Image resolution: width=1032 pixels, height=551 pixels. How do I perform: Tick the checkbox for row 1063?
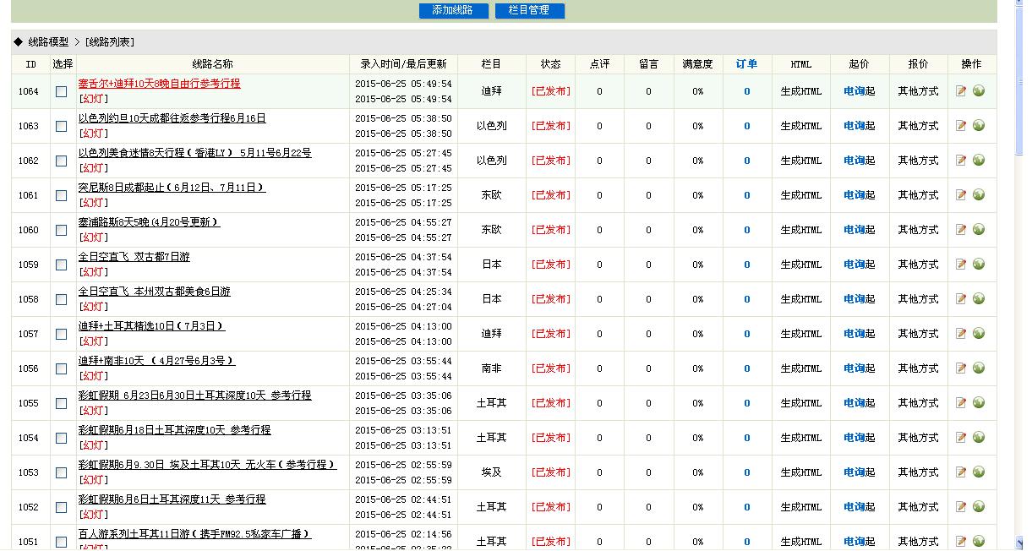click(61, 126)
